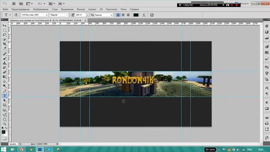Viewport: 270px width, 152px height.
Task: Open the foreground color picker
Action: click(3, 132)
